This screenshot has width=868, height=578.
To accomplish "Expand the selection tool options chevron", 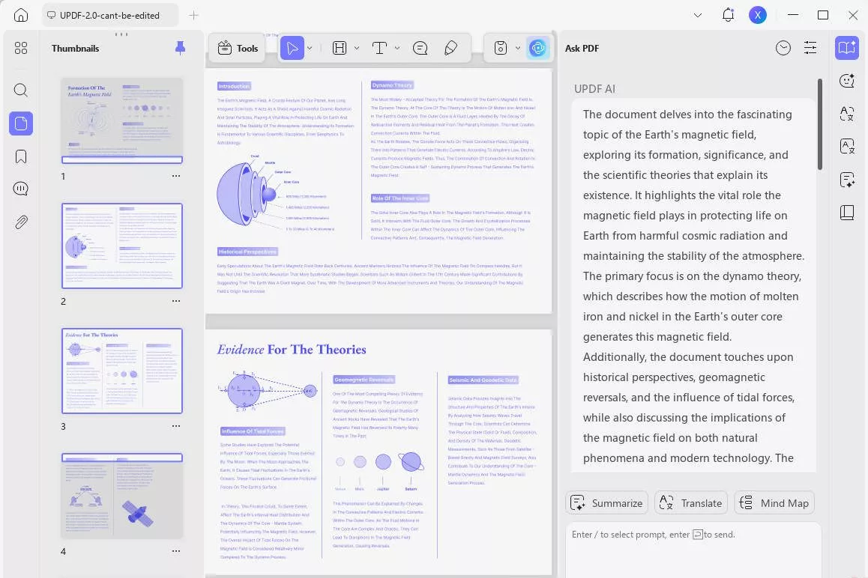I will coord(309,48).
